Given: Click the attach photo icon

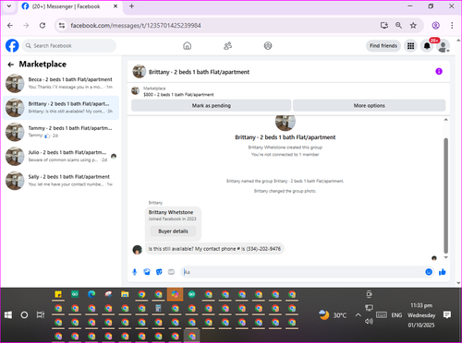Looking at the screenshot, I should (147, 272).
